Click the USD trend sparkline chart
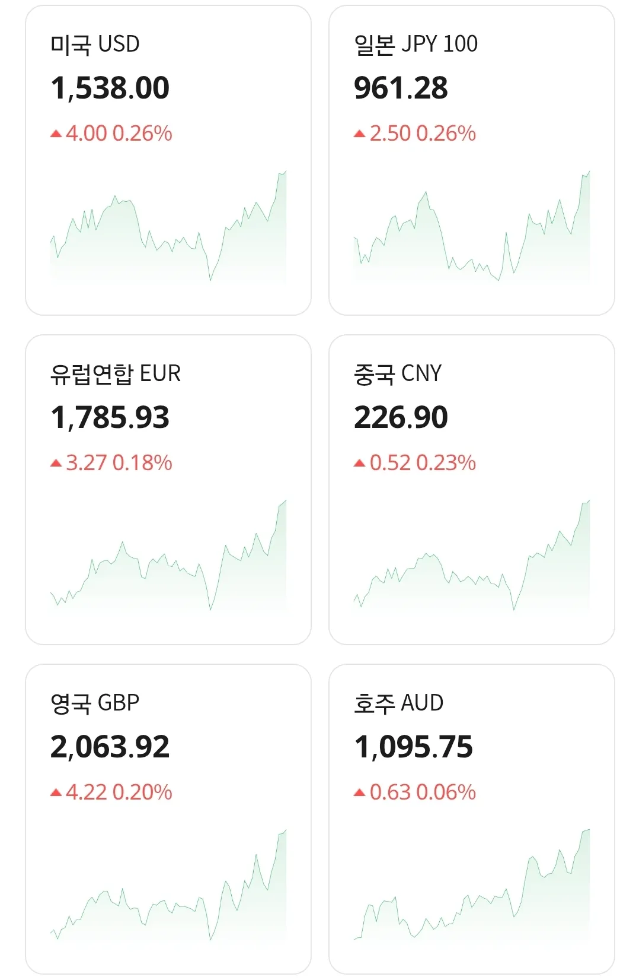 tap(168, 226)
